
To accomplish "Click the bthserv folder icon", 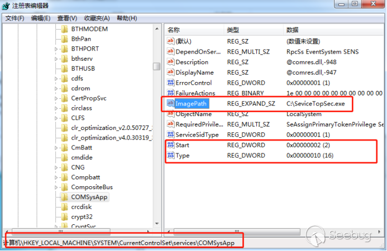I will tap(65, 59).
